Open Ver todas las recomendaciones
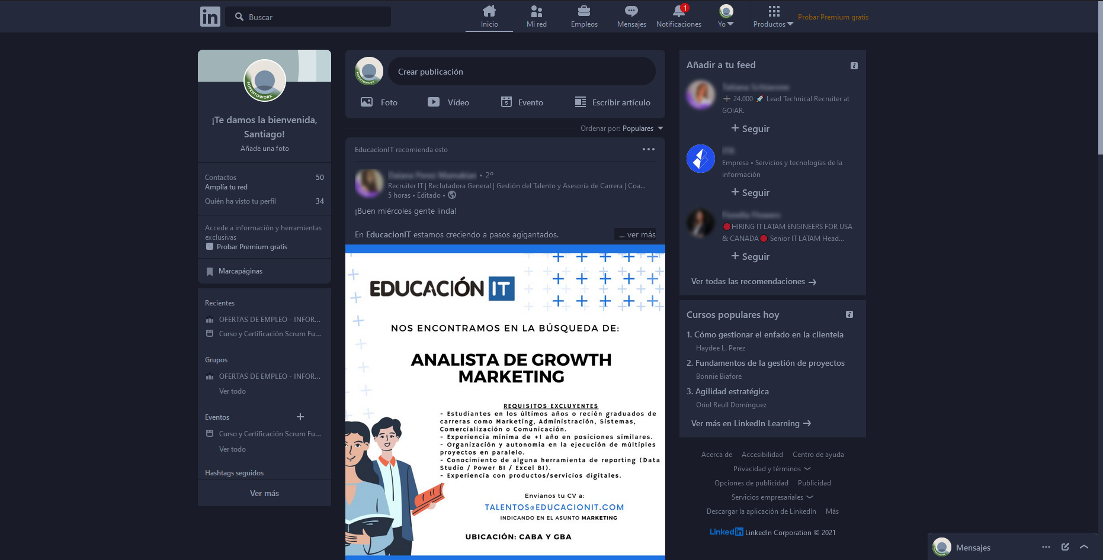The image size is (1103, 560). [753, 282]
